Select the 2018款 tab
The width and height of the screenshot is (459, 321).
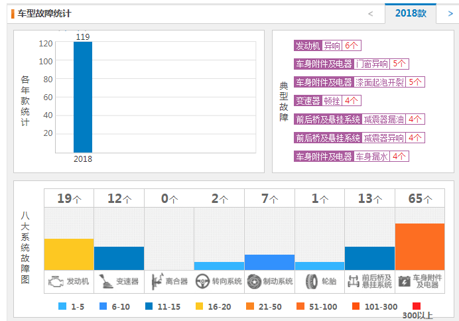click(411, 13)
